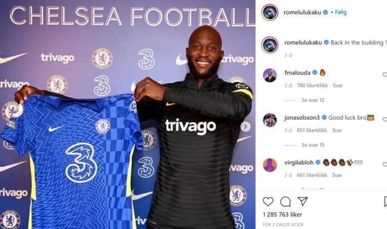The image size is (387, 229).
Task: Open the '1 285 763 liker' likes list
Action: pyautogui.click(x=282, y=215)
